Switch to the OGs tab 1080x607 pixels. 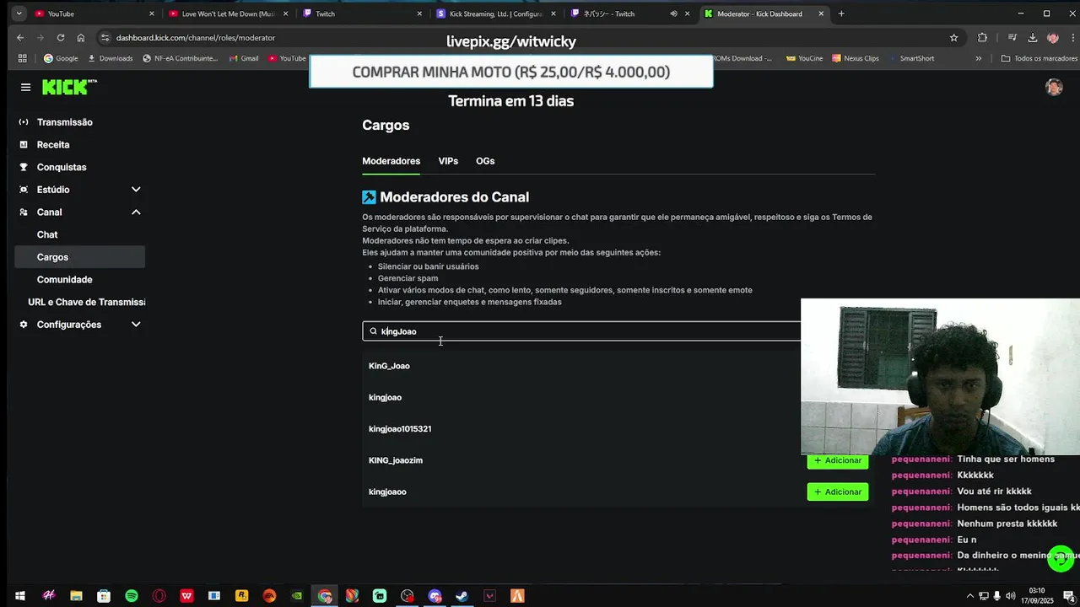[485, 161]
